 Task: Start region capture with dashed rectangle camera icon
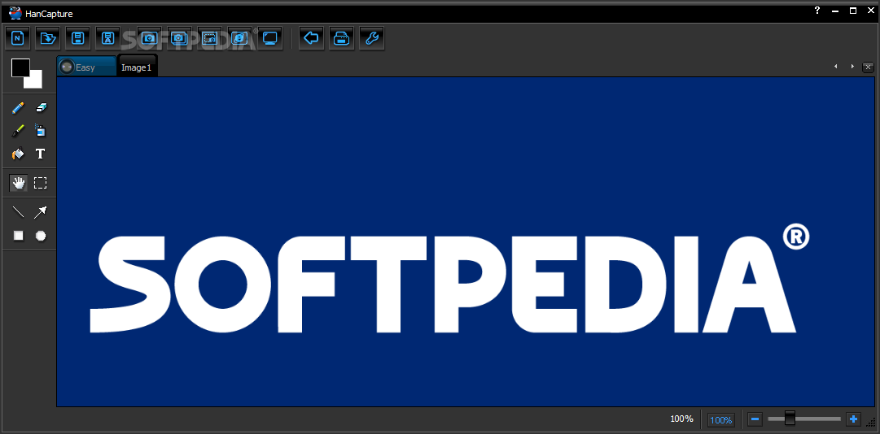click(210, 38)
